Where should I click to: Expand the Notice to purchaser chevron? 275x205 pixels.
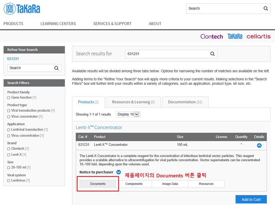tap(118, 172)
